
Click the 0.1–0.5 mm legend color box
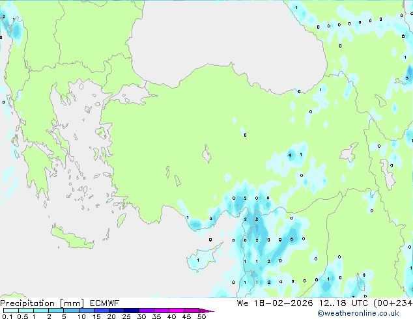click(11, 311)
